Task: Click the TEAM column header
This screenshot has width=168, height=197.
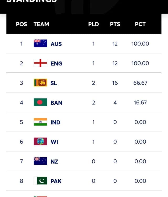Action: pos(41,24)
